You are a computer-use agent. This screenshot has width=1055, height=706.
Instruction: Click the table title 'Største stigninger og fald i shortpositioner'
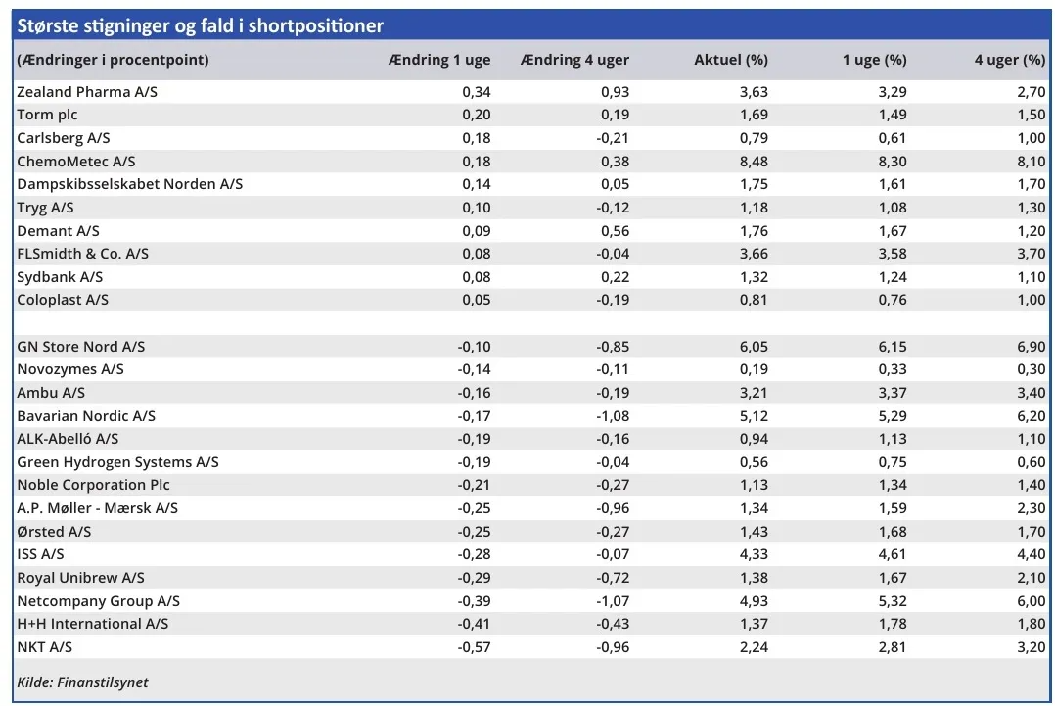[x=201, y=25]
